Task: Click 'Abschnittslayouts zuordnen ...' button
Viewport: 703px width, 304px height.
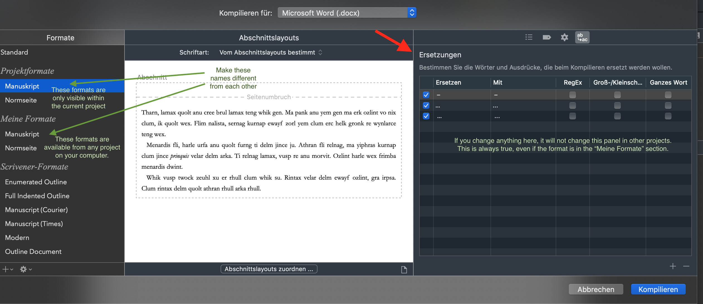Action: (x=269, y=269)
